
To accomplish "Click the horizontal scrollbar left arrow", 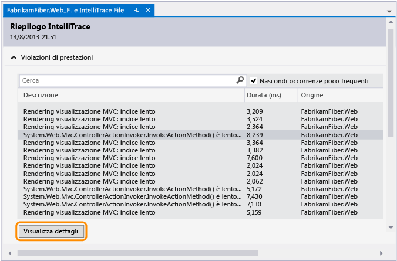I will tap(10, 253).
